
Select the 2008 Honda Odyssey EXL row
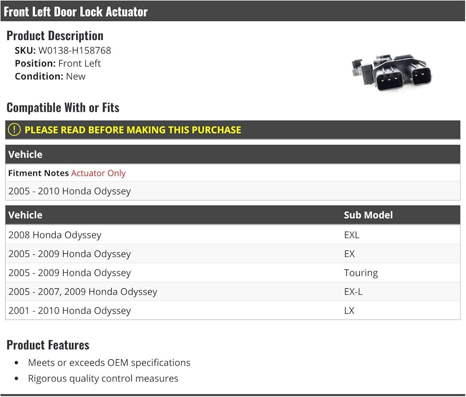(x=233, y=235)
